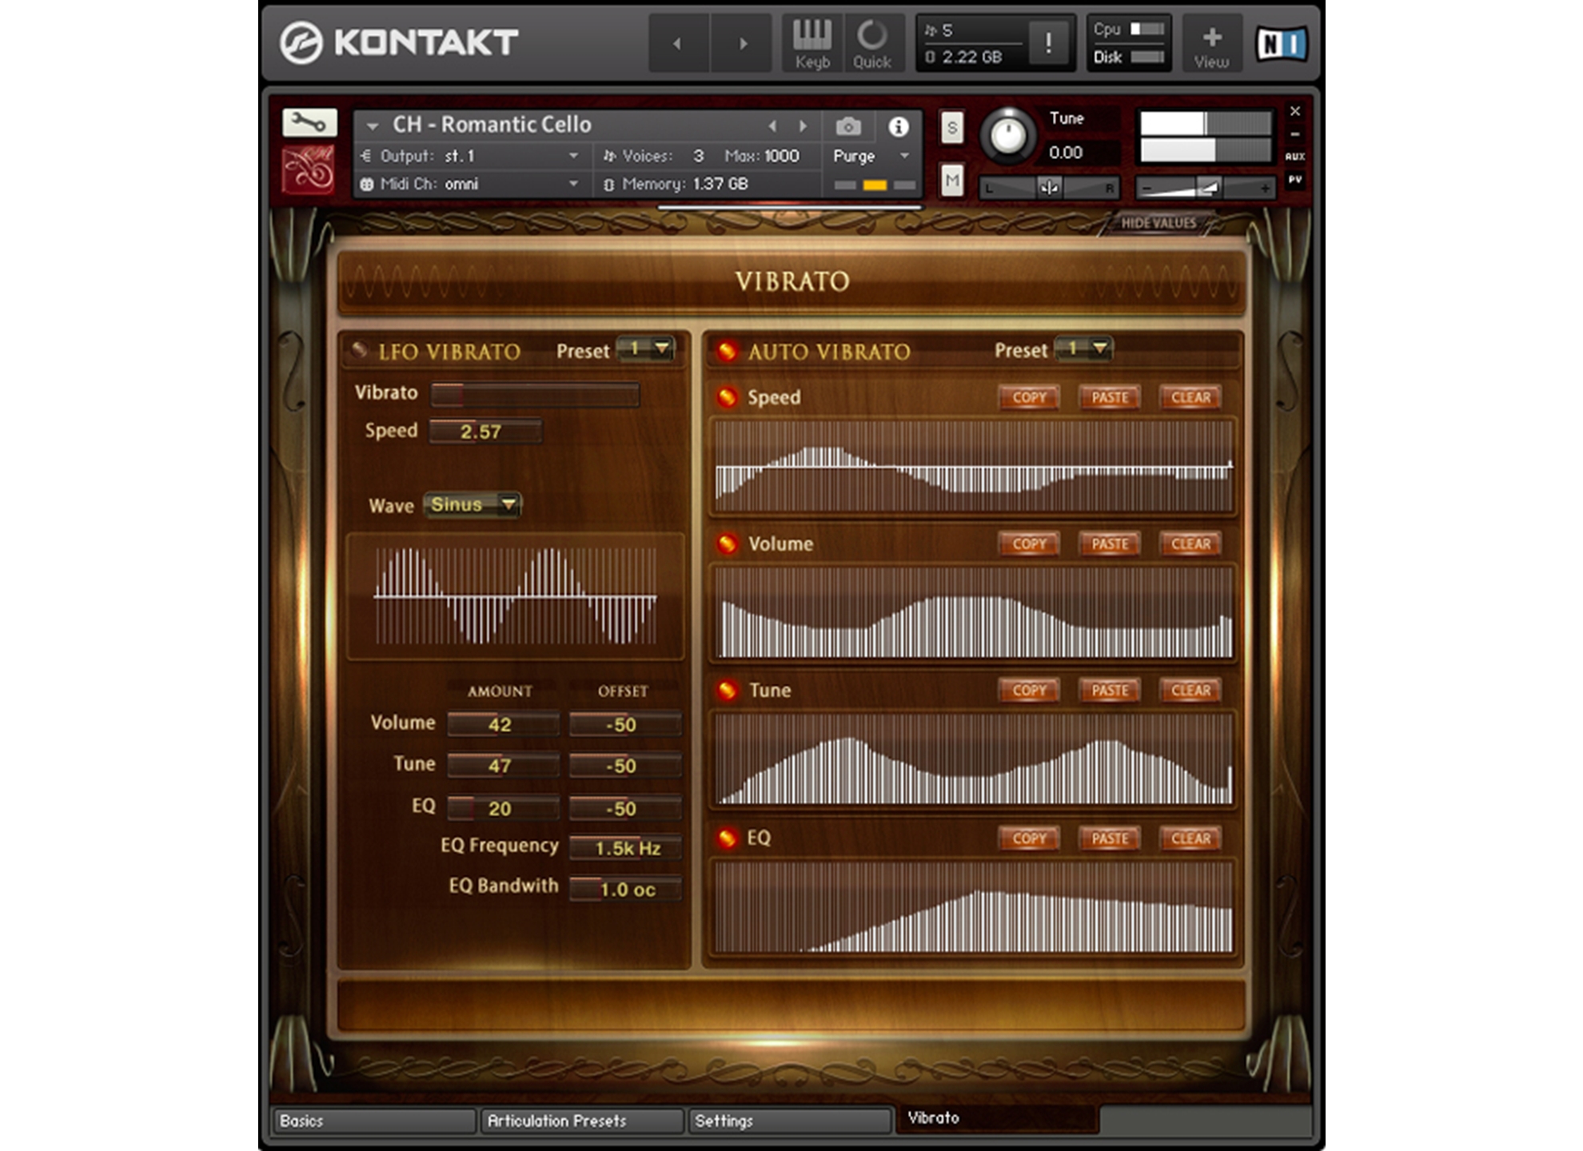Open the View options with plus icon

(1212, 43)
